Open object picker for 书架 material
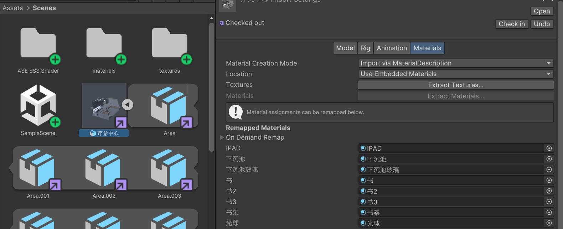 point(549,212)
